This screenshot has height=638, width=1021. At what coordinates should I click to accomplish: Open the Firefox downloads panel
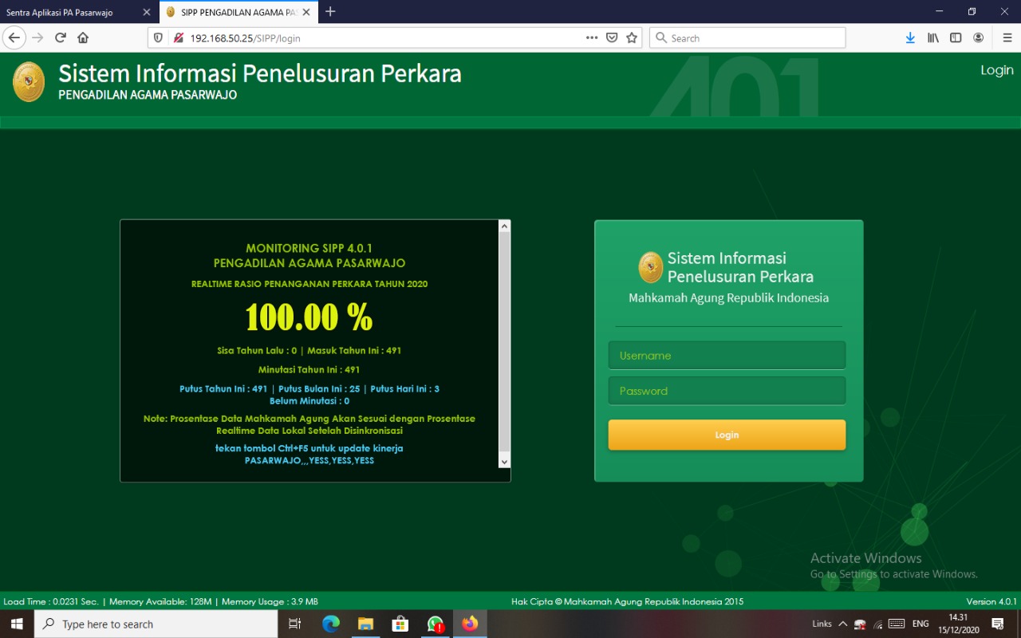pos(910,37)
